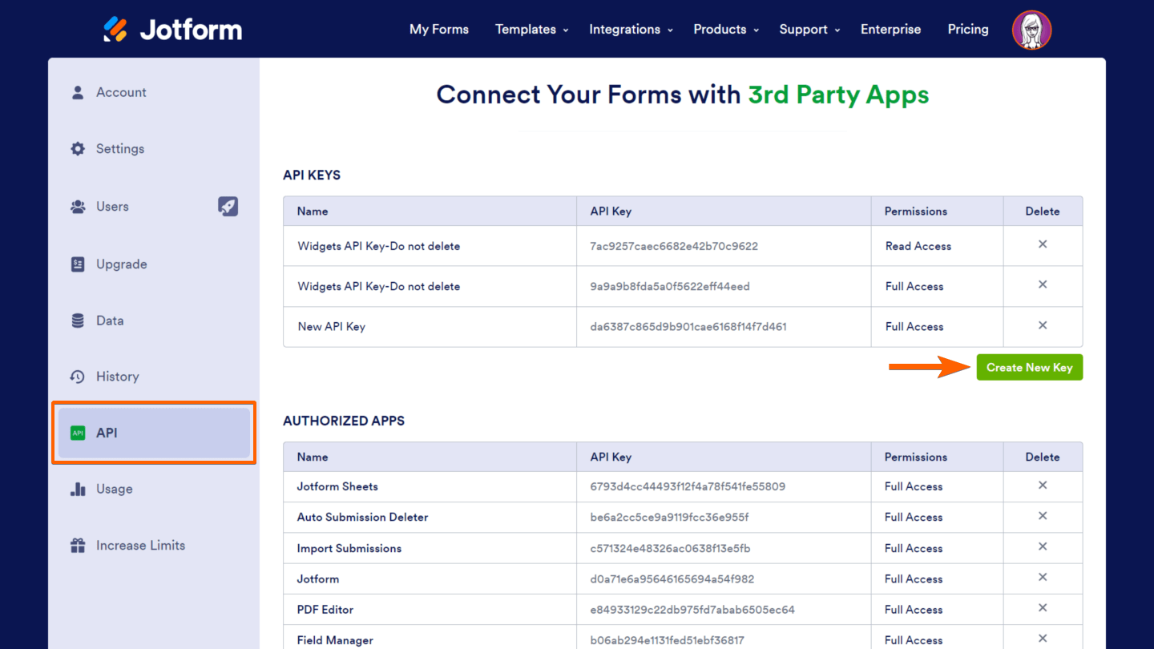1154x649 pixels.
Task: Click the History clock icon
Action: pos(78,377)
